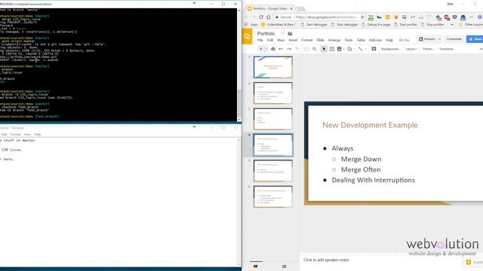Image resolution: width=483 pixels, height=271 pixels.
Task: Select the text box tool
Action: 332,49
